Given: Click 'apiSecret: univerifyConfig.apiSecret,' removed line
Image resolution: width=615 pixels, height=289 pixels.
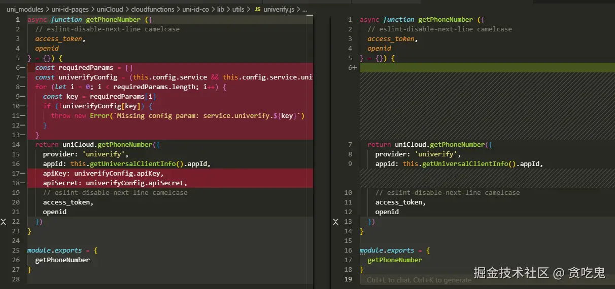Looking at the screenshot, I should [115, 183].
